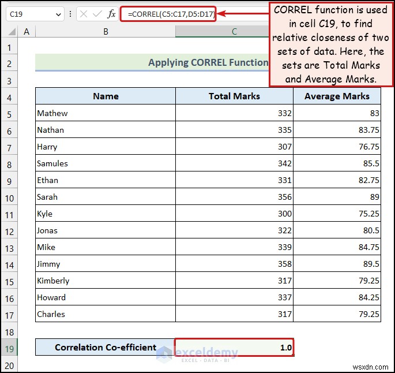Click the Total Marks header cell
Image resolution: width=395 pixels, height=373 pixels.
(x=234, y=96)
